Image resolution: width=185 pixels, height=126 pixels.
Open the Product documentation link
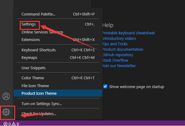pyautogui.click(x=123, y=49)
